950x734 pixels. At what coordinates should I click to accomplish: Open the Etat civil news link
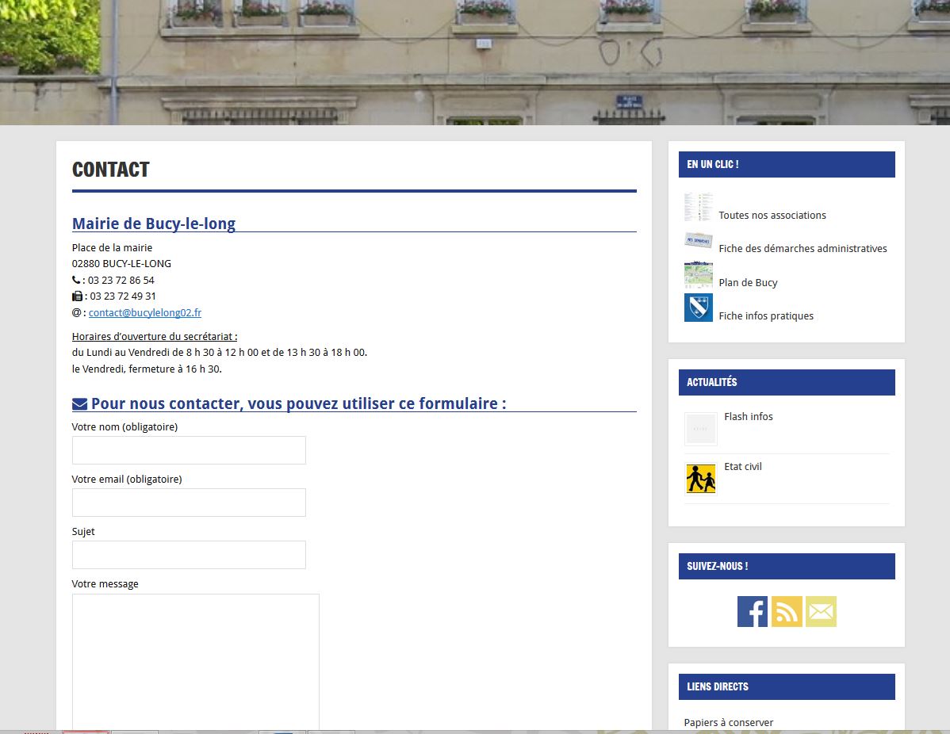pos(743,466)
